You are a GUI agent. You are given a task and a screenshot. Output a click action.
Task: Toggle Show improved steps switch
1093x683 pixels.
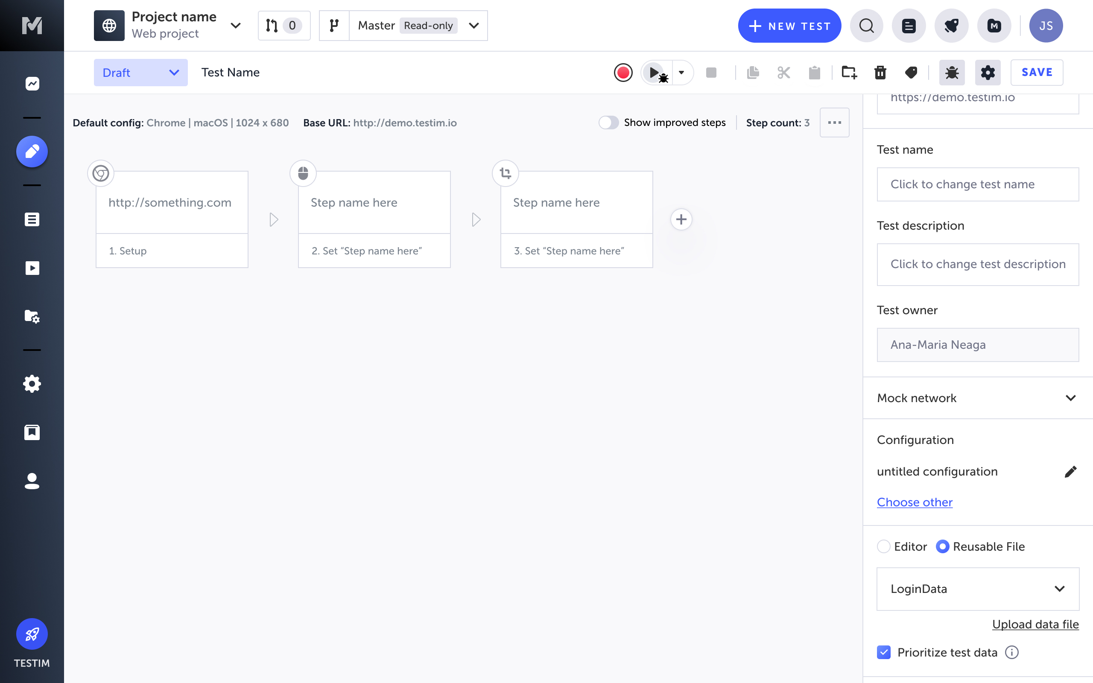point(608,123)
